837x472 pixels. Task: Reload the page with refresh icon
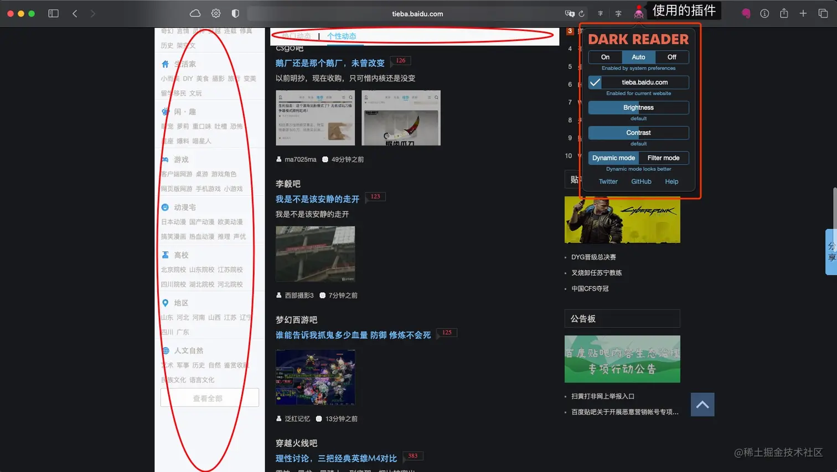tap(581, 13)
